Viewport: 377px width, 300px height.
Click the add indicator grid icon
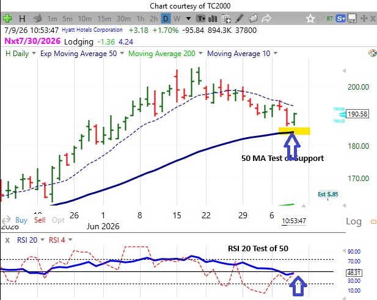pos(225,18)
